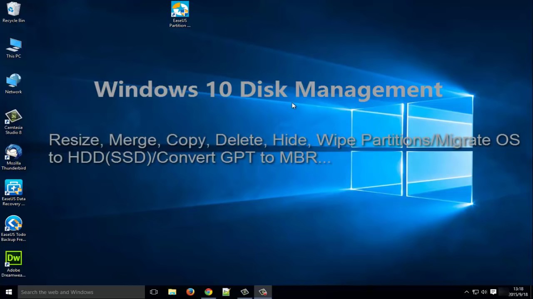Launch Firefox from the taskbar

point(190,292)
